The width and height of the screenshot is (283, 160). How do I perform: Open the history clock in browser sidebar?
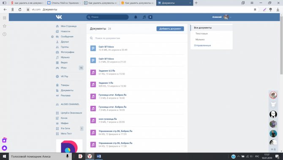click(x=5, y=34)
